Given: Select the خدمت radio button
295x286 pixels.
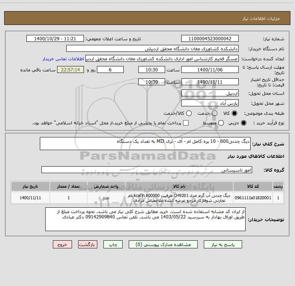Looking at the screenshot, I should 215,113.
